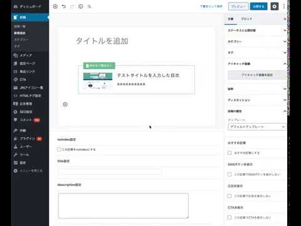Click the ダッシュボード dashboard icon
Viewport: 301px width, 226px height.
coord(16,7)
